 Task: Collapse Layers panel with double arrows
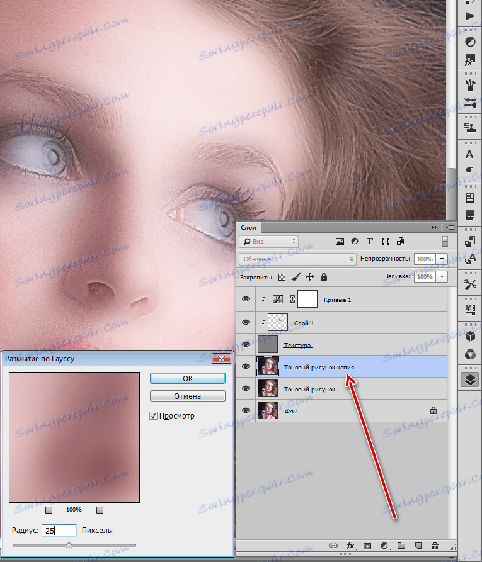(434, 228)
